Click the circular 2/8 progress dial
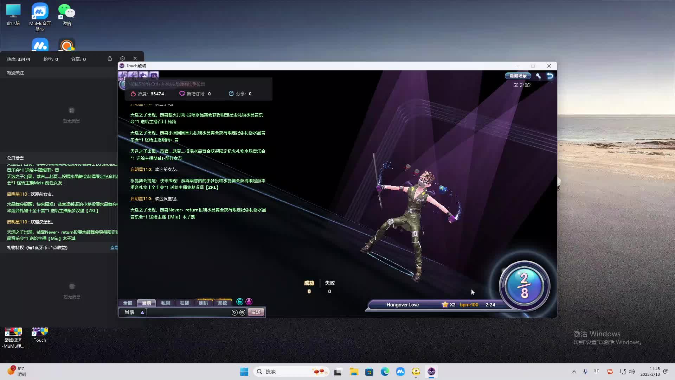Image resolution: width=675 pixels, height=380 pixels. point(524,286)
